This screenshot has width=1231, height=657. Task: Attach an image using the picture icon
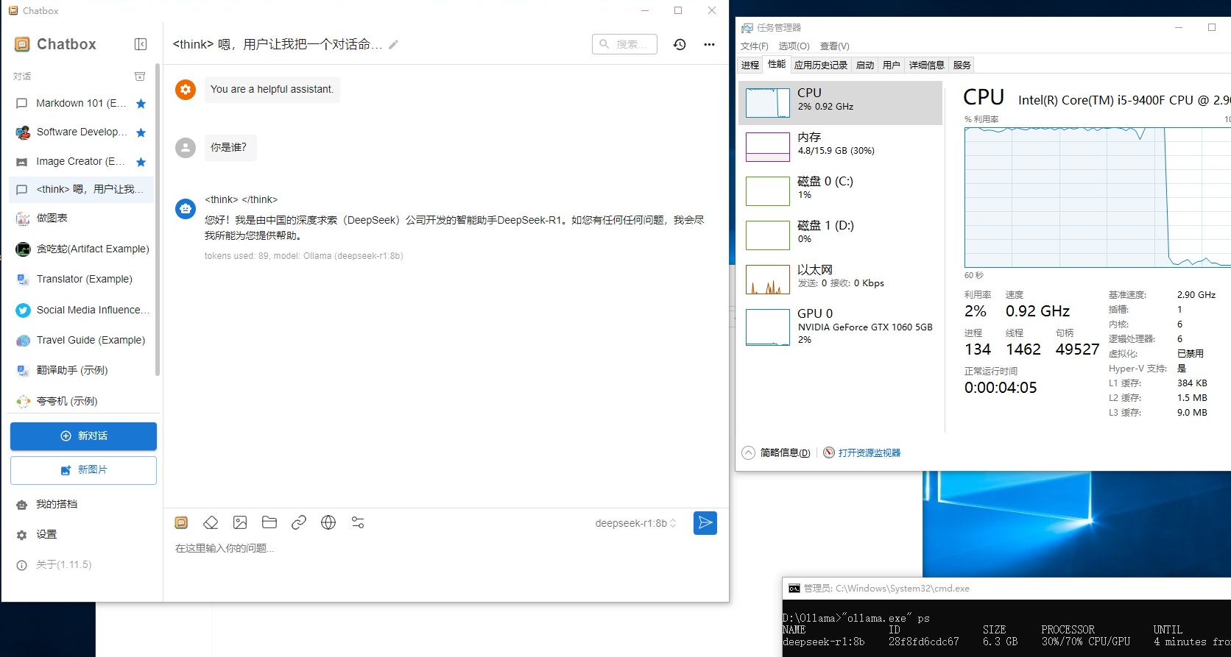(240, 522)
